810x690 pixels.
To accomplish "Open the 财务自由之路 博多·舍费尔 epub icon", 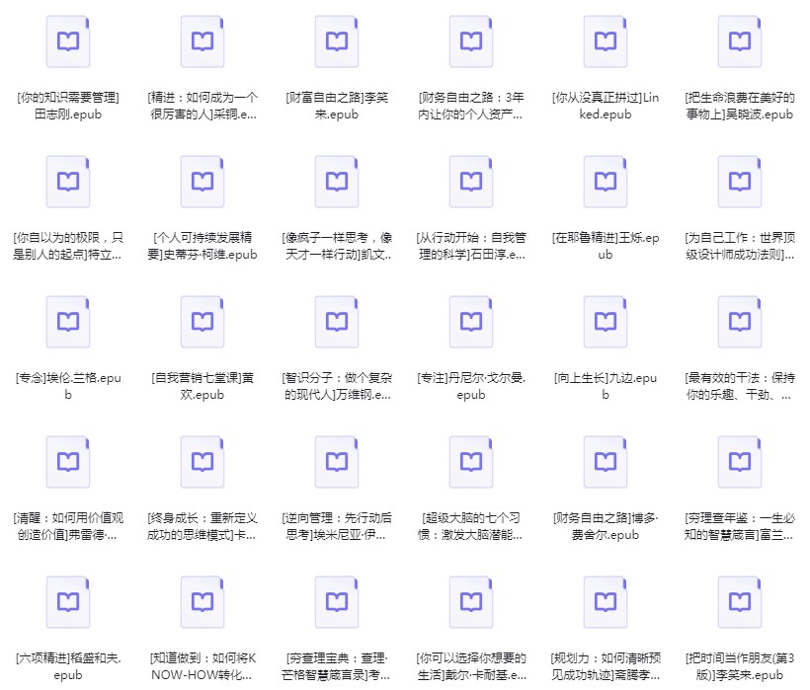I will (x=606, y=462).
